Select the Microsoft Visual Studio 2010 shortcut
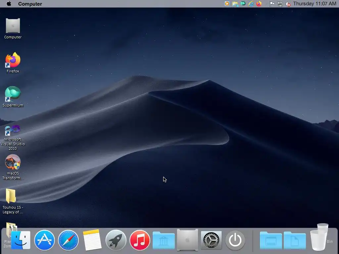Screen dimensions: 339x254 tap(13, 137)
